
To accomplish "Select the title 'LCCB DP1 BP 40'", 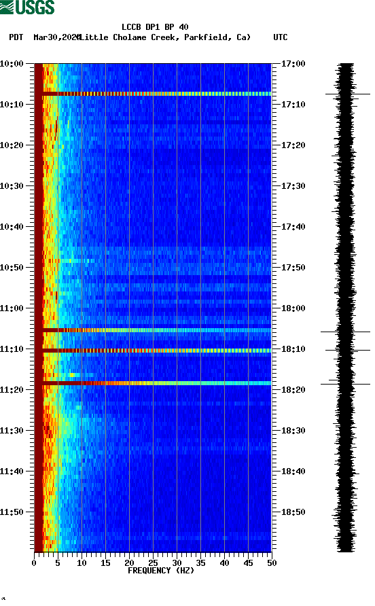I will tap(155, 27).
